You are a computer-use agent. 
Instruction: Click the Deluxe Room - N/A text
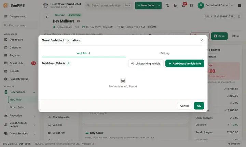(68, 27)
